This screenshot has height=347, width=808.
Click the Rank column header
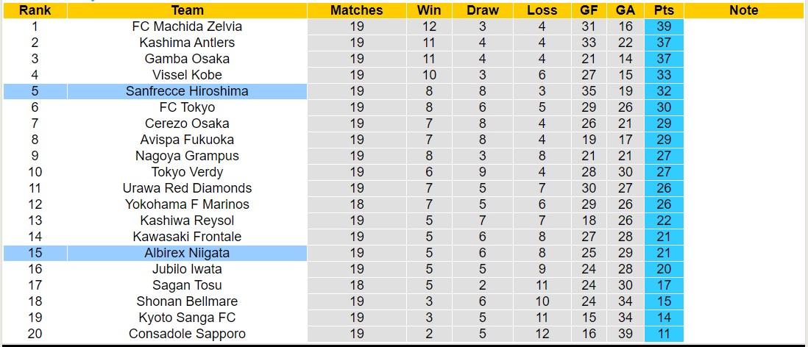[35, 10]
